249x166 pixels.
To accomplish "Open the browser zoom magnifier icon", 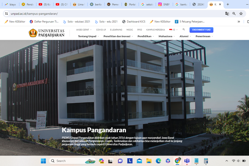I will coord(234,14).
